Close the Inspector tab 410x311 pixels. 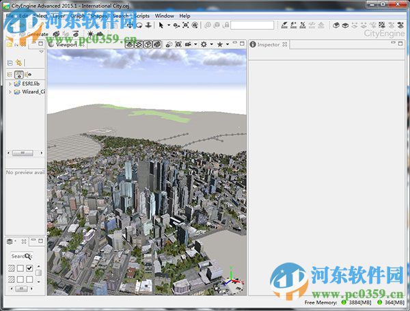(284, 44)
